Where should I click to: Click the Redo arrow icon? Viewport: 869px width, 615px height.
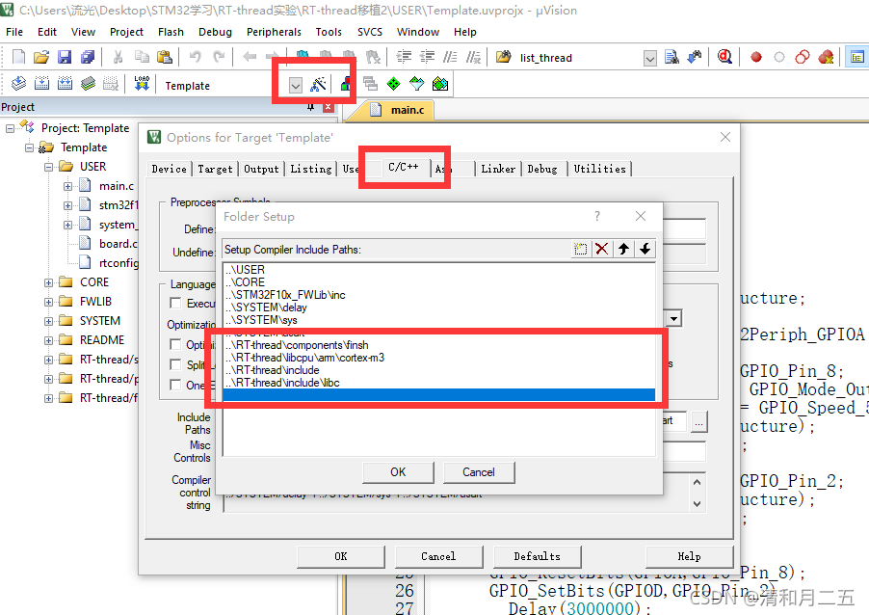coord(219,57)
